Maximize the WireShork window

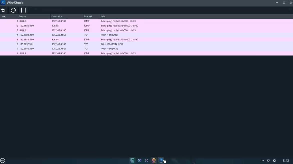(x=284, y=2)
